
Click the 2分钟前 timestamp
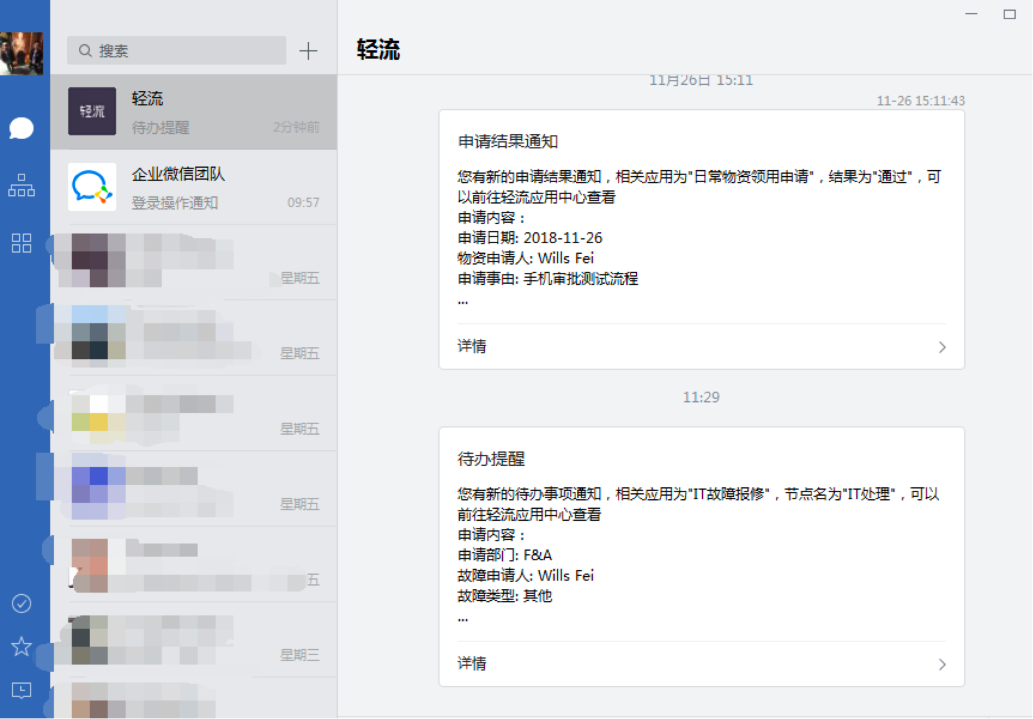296,127
